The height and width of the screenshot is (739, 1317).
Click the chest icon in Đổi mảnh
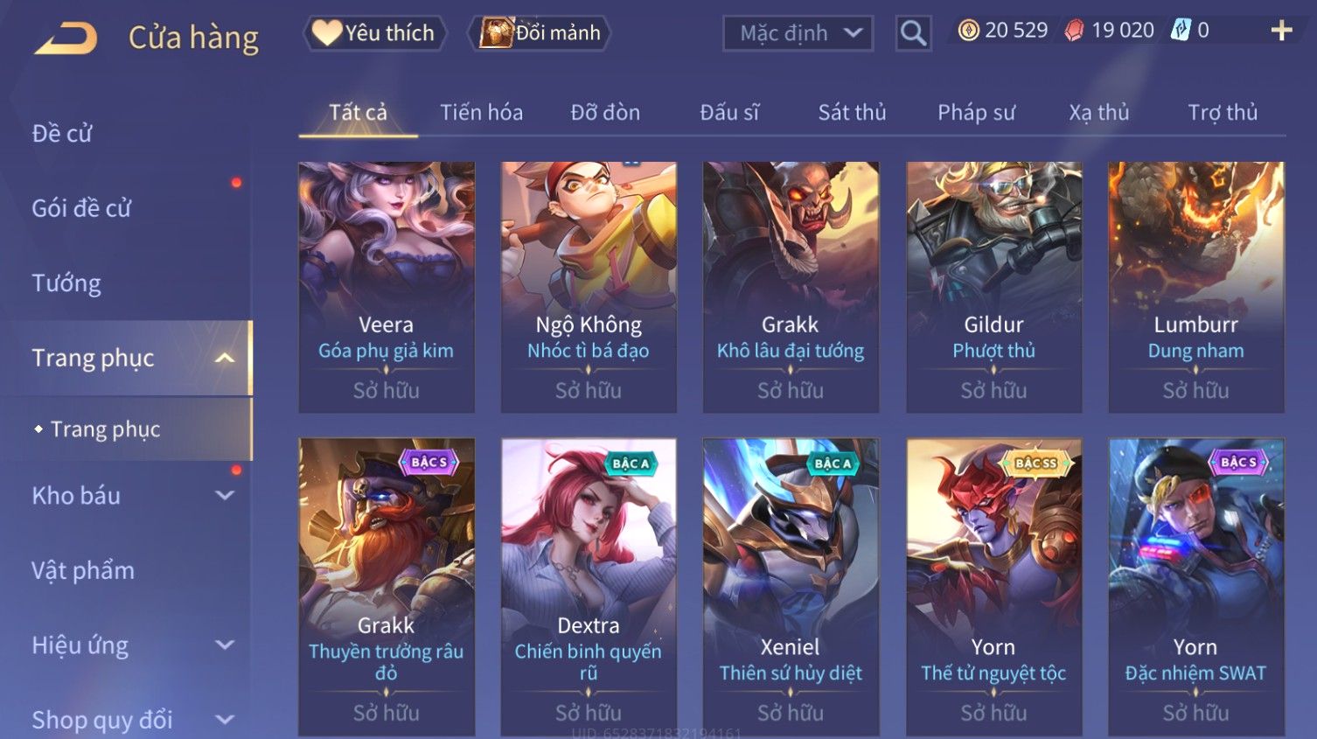click(495, 32)
